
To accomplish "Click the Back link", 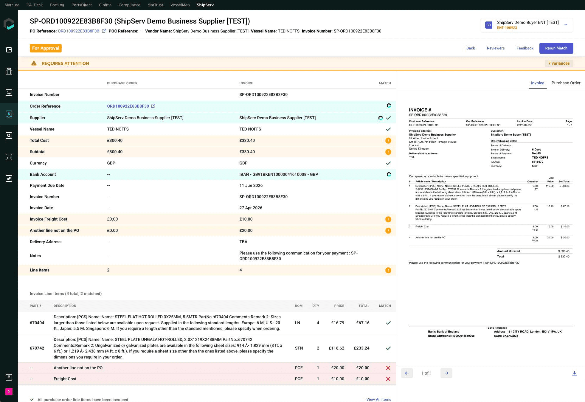I will pos(471,48).
